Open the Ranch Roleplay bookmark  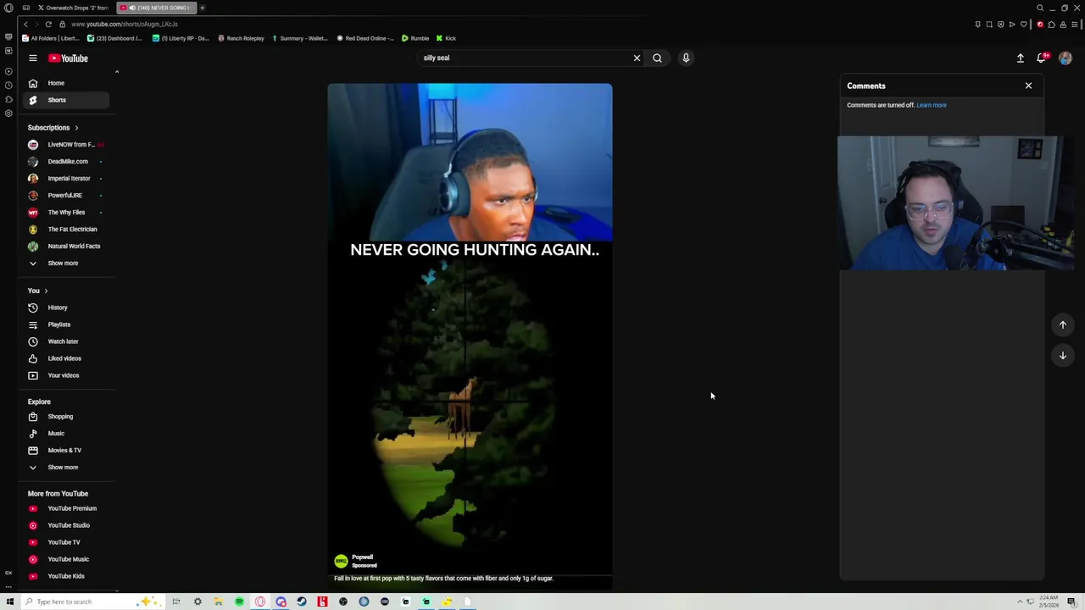click(241, 38)
